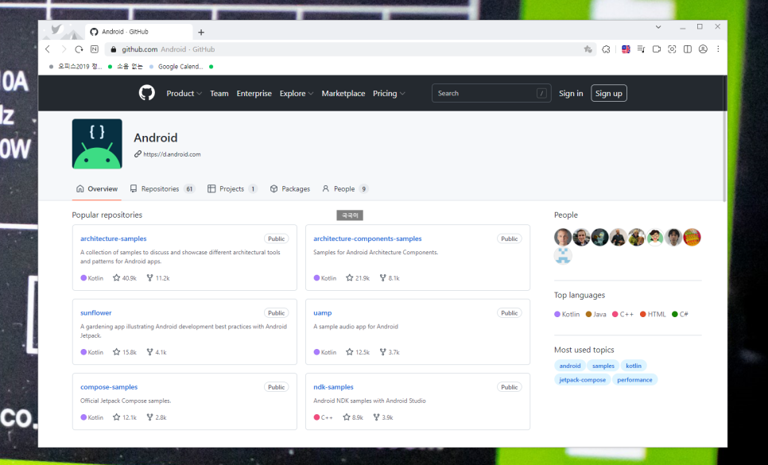The width and height of the screenshot is (768, 465).
Task: Click the flag translate extension icon
Action: click(x=626, y=49)
